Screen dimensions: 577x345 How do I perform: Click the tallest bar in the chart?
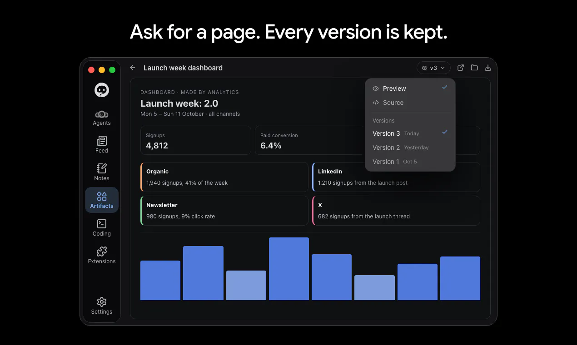click(289, 269)
